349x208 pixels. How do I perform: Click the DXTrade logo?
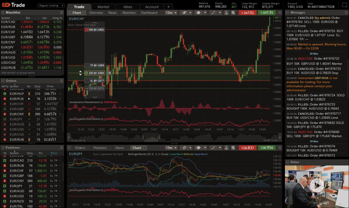[13, 5]
